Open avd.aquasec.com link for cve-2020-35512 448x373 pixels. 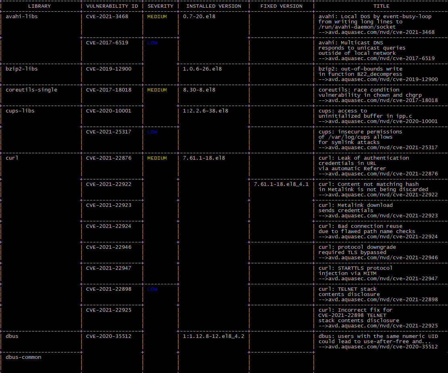coord(378,347)
